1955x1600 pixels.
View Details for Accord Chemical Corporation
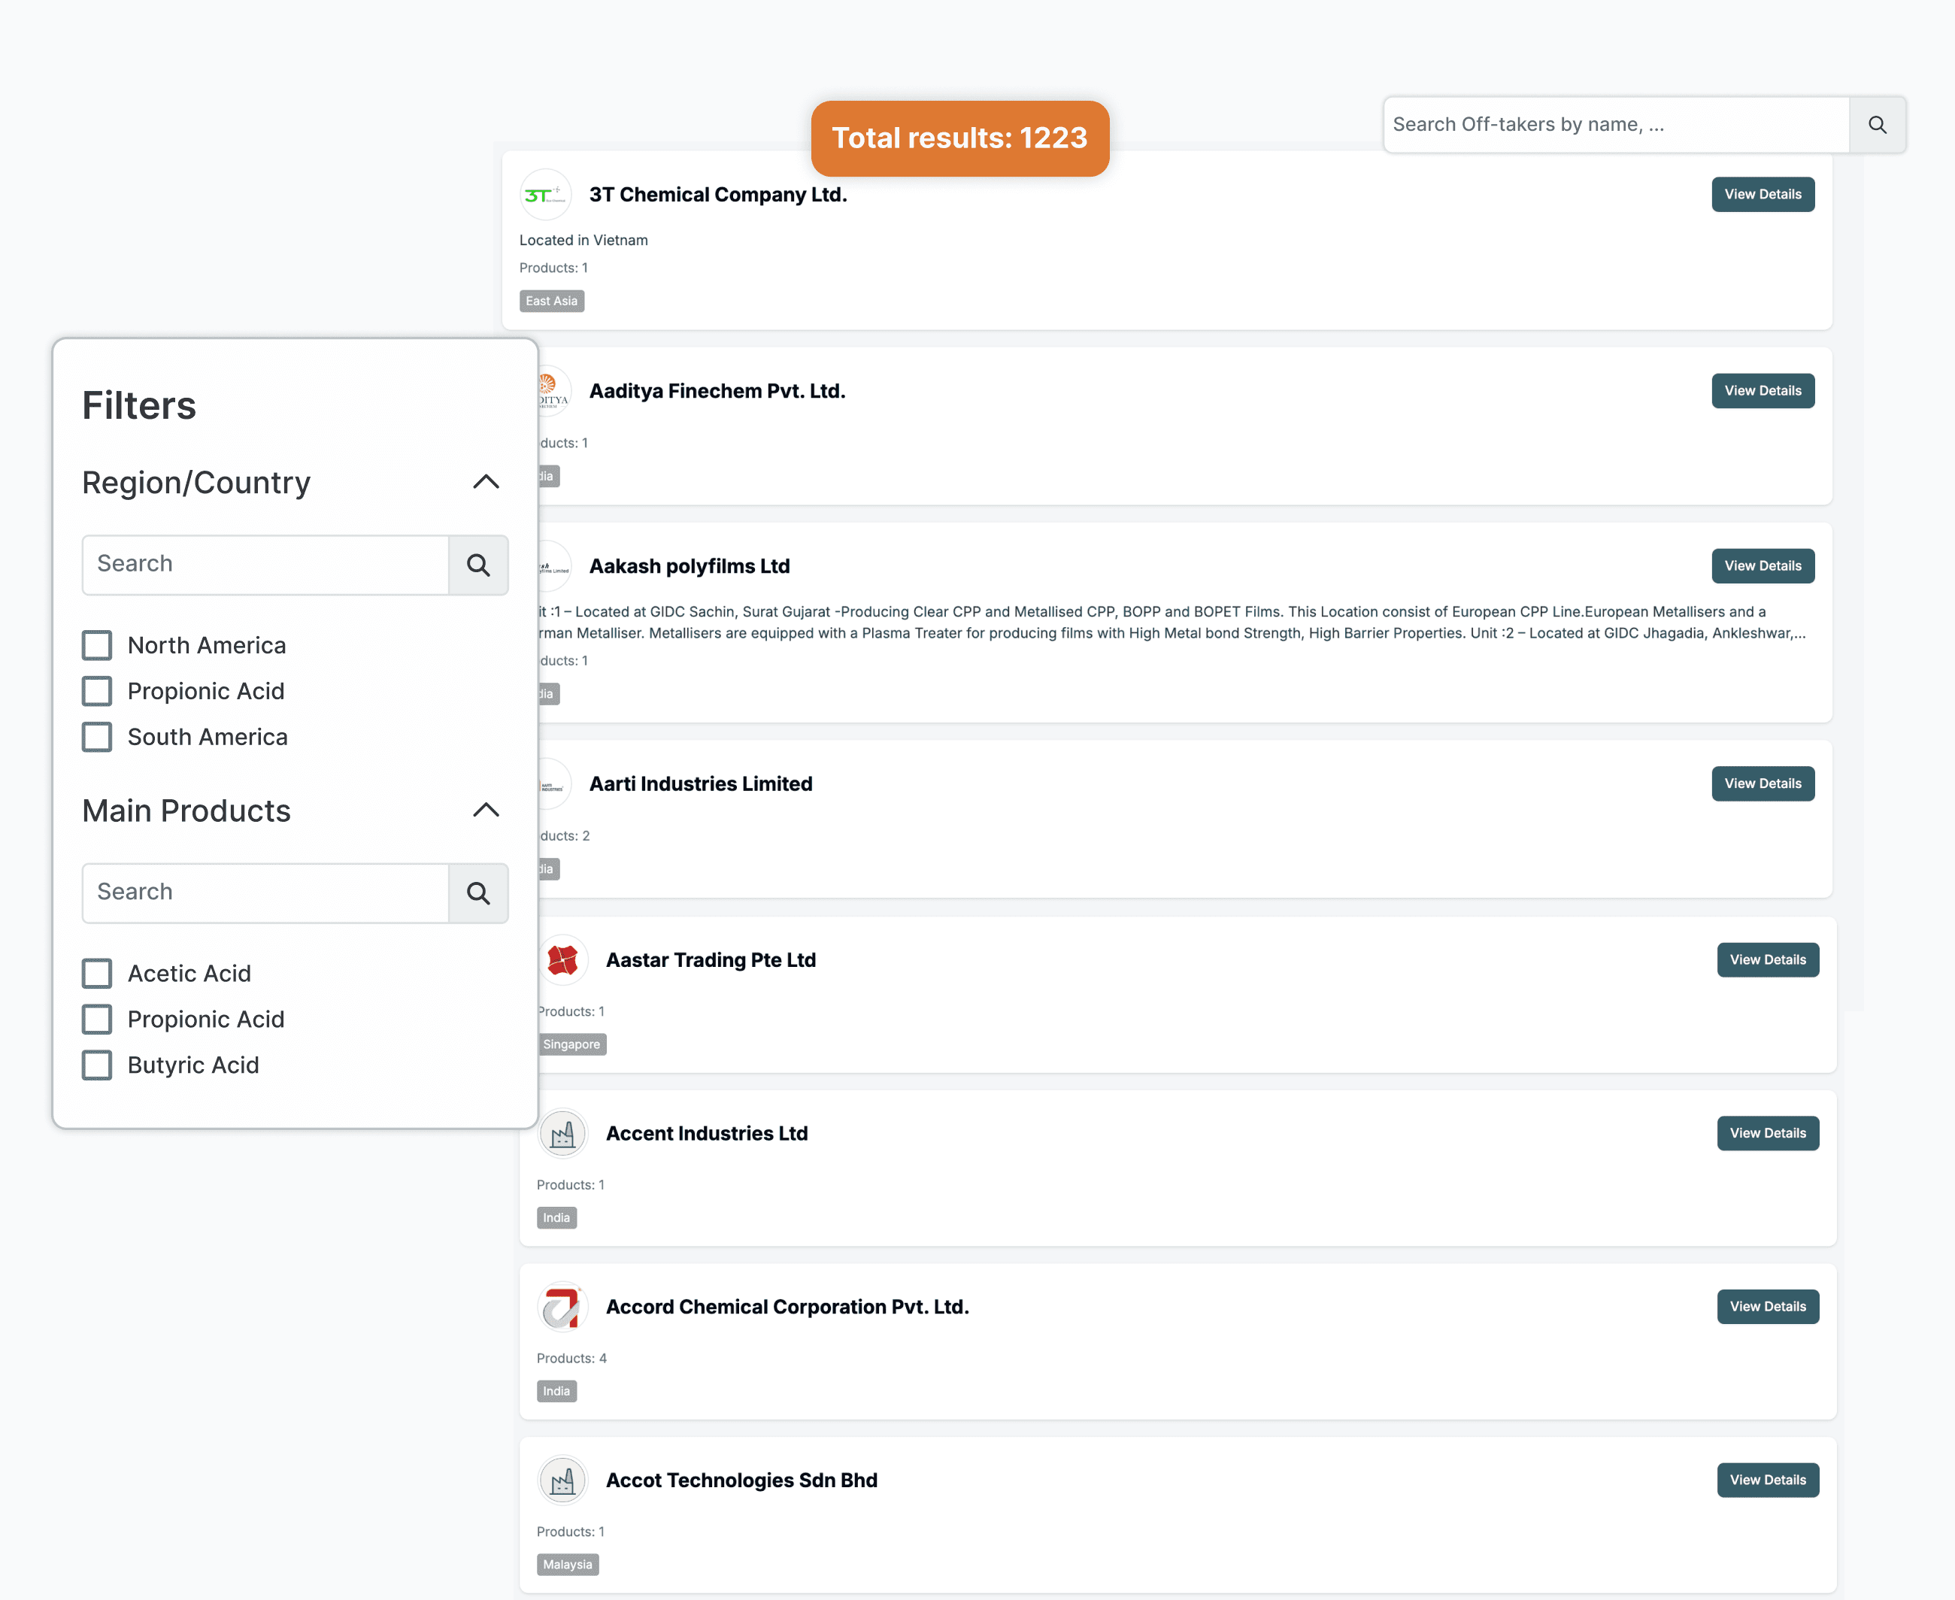(x=1767, y=1307)
